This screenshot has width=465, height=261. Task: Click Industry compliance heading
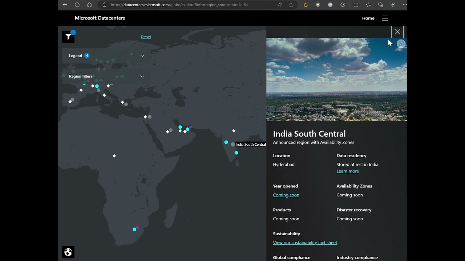coord(357,258)
